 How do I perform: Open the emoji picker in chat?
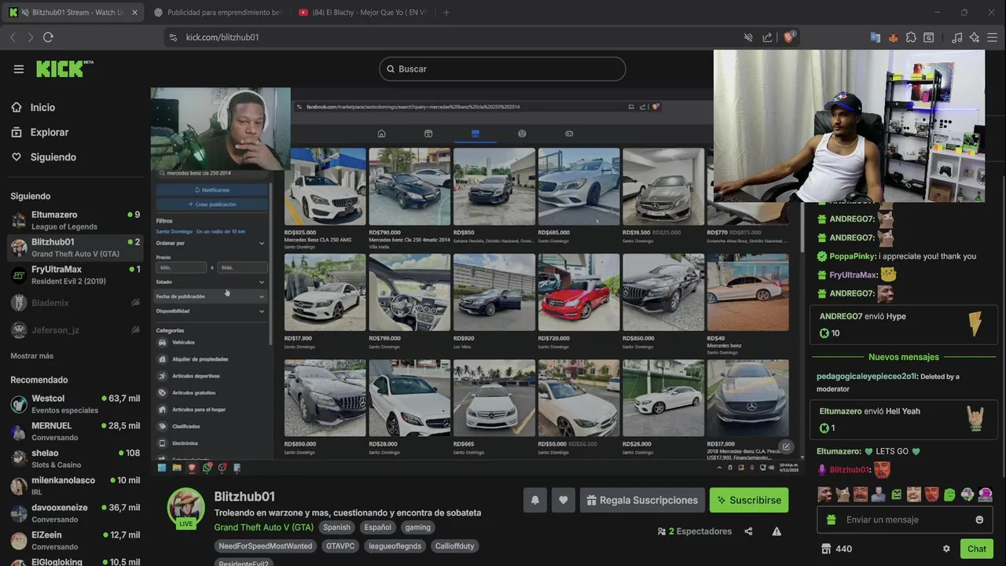[979, 520]
